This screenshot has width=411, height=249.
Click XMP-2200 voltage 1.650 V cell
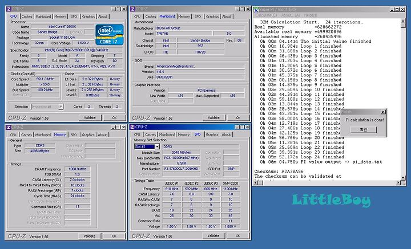(x=231, y=227)
